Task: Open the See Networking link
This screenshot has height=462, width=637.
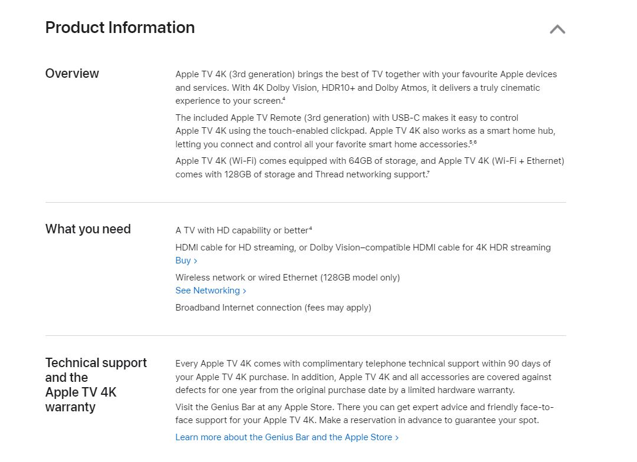Action: point(211,291)
